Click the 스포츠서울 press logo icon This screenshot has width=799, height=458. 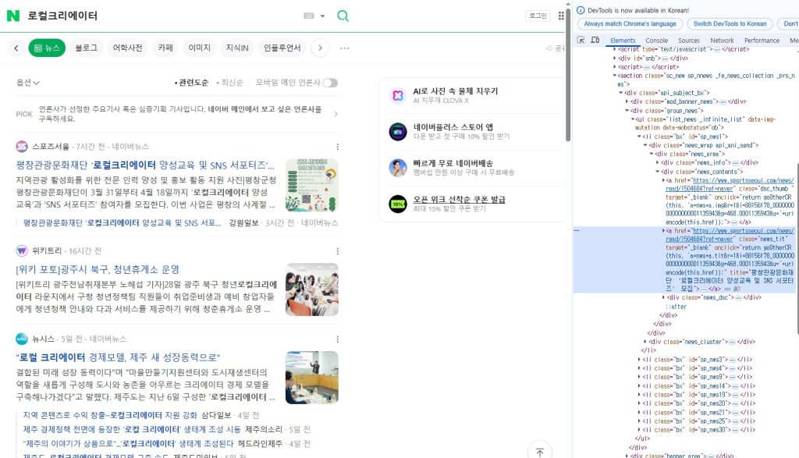click(x=22, y=147)
